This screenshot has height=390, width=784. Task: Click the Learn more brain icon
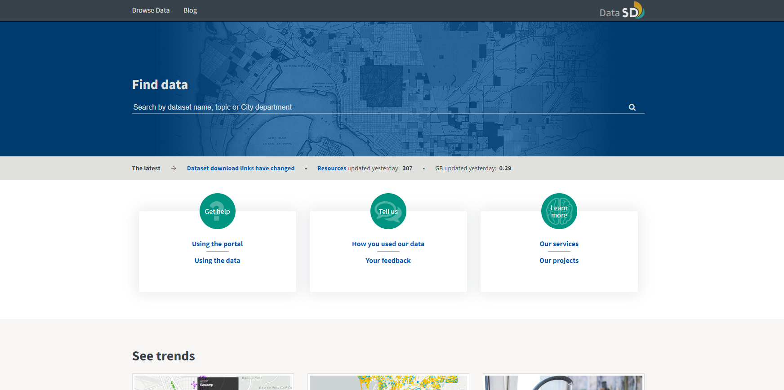pos(559,211)
